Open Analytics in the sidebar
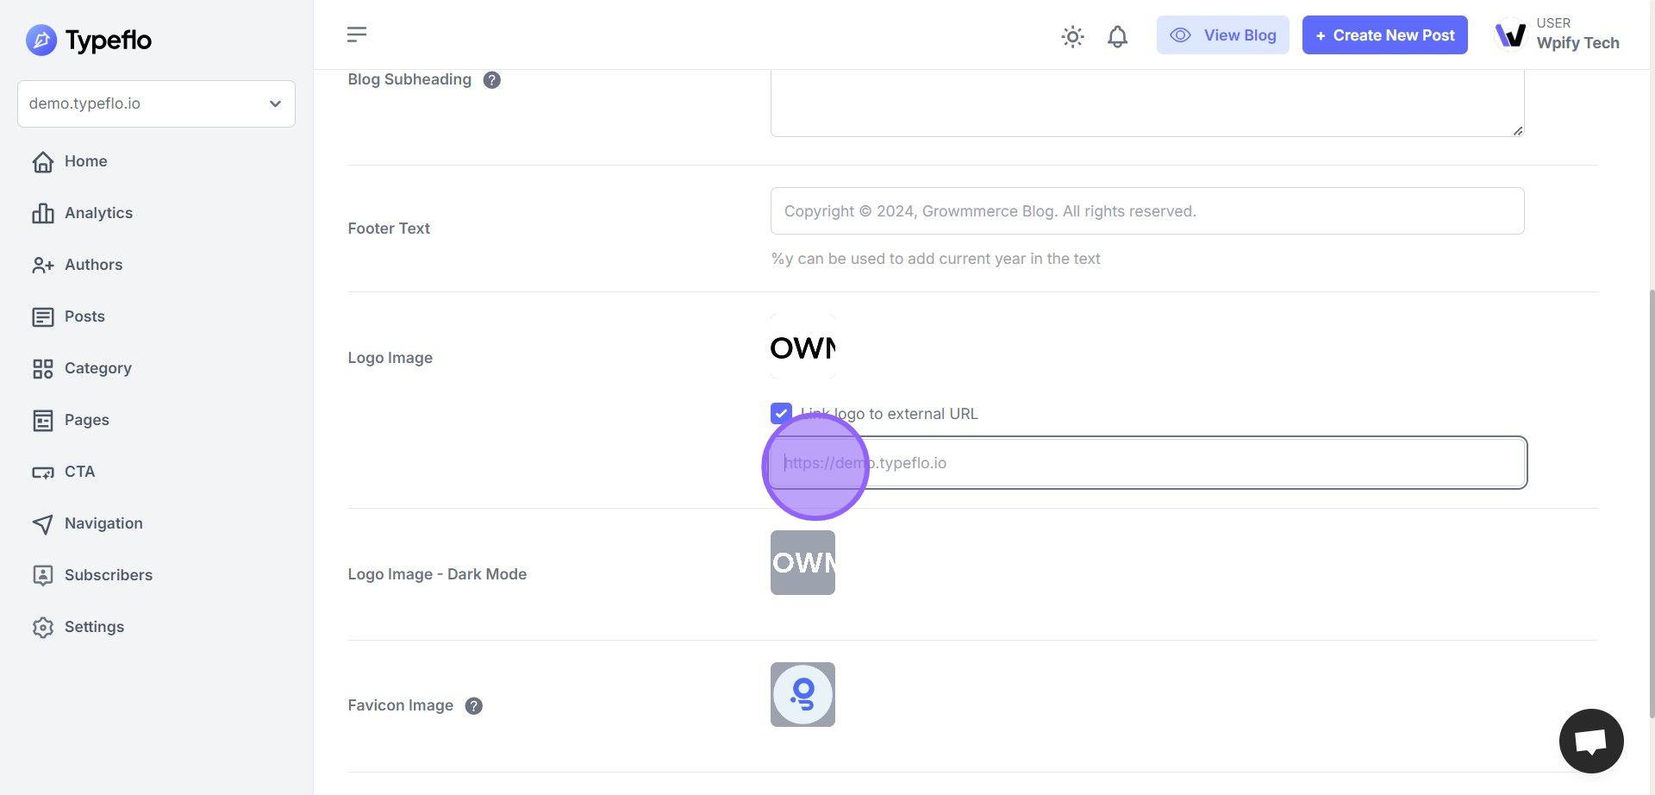1655x795 pixels. 98,213
